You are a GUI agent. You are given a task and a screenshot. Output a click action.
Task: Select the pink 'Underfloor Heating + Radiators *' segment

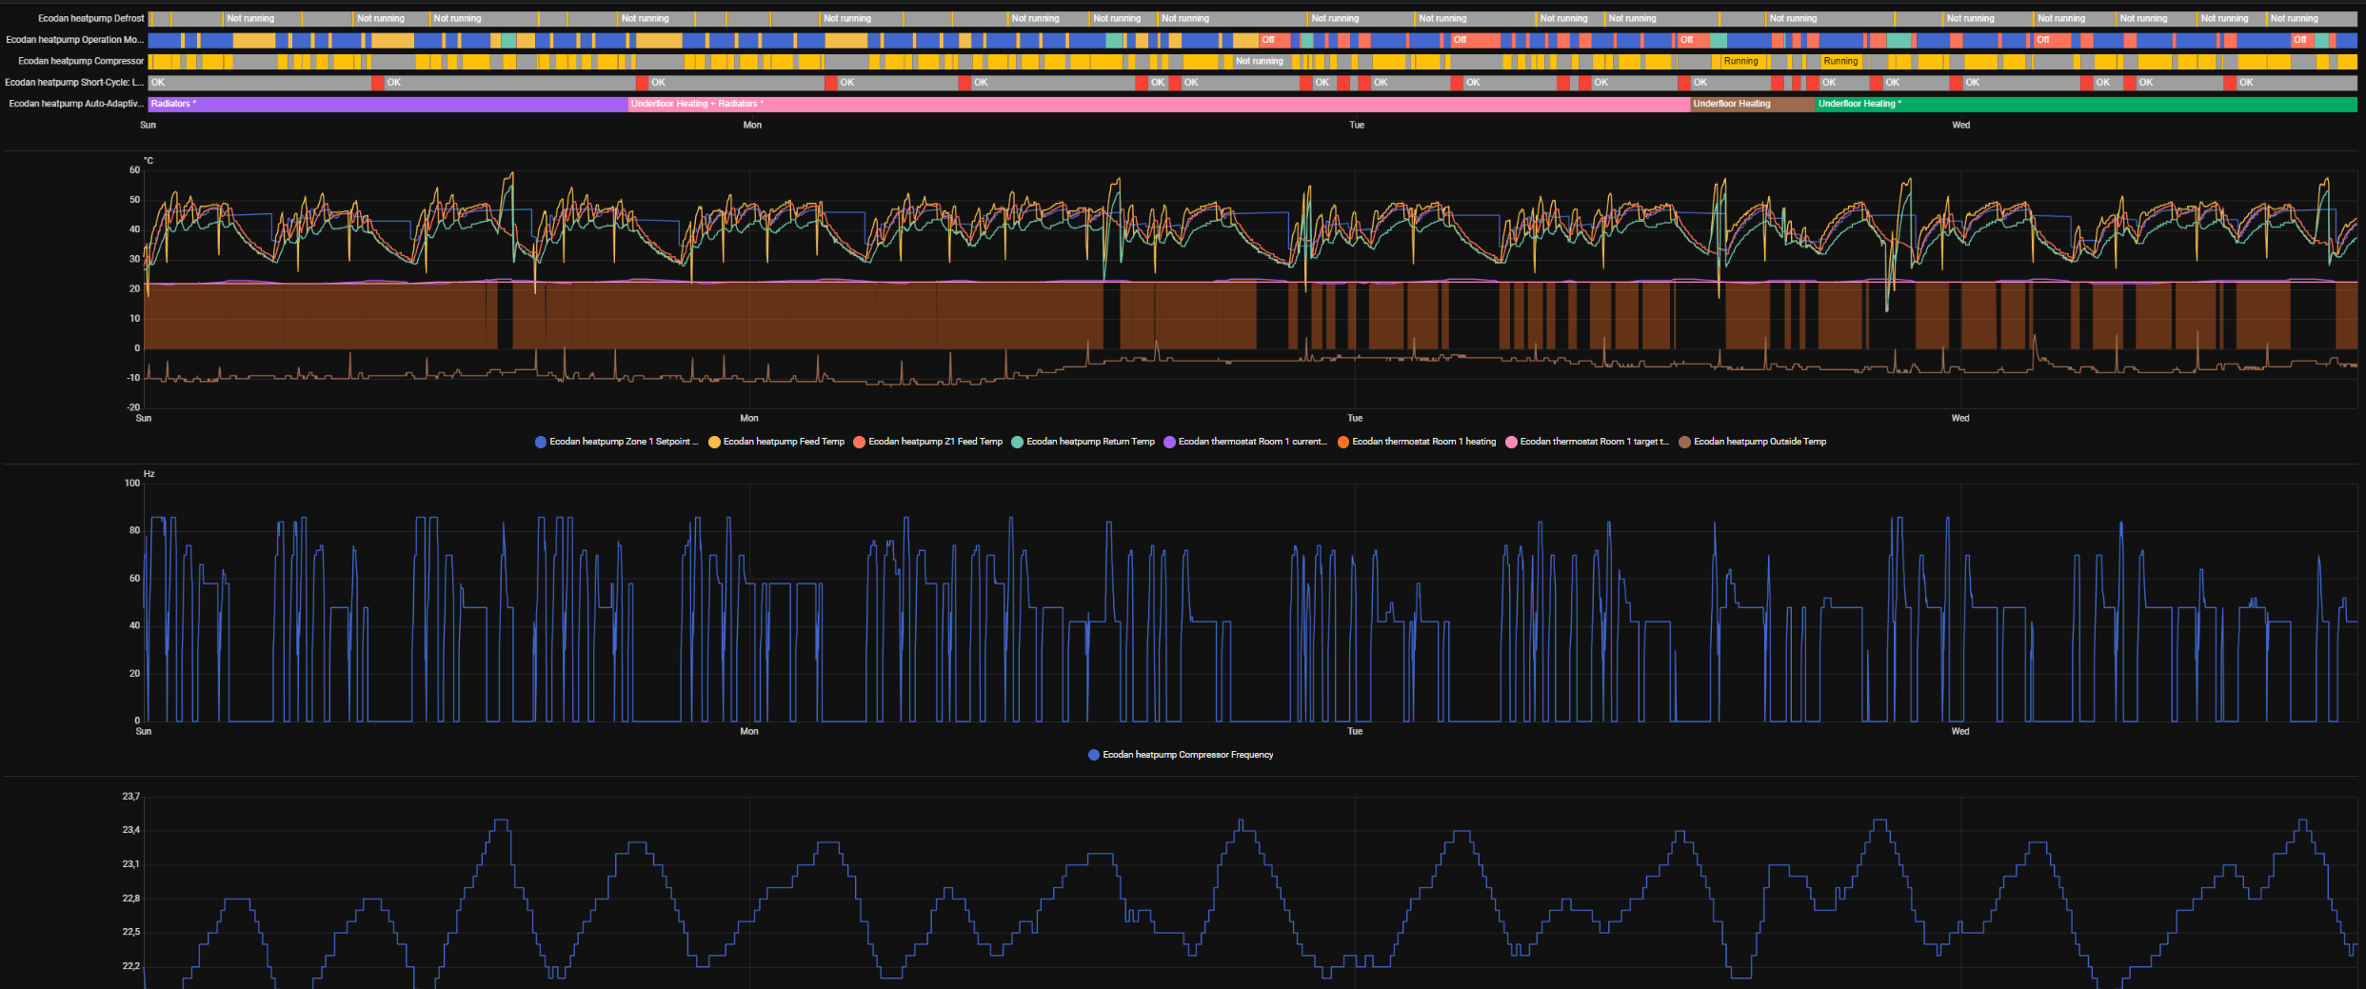pos(1143,104)
